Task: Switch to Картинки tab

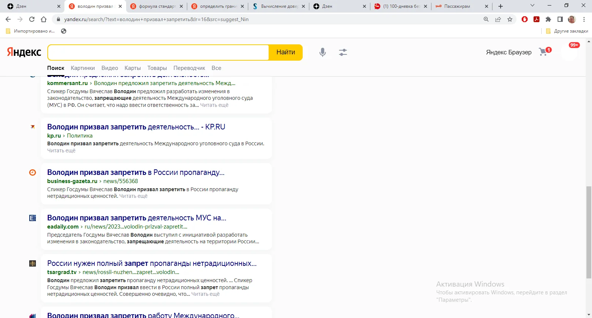Action: pyautogui.click(x=83, y=68)
